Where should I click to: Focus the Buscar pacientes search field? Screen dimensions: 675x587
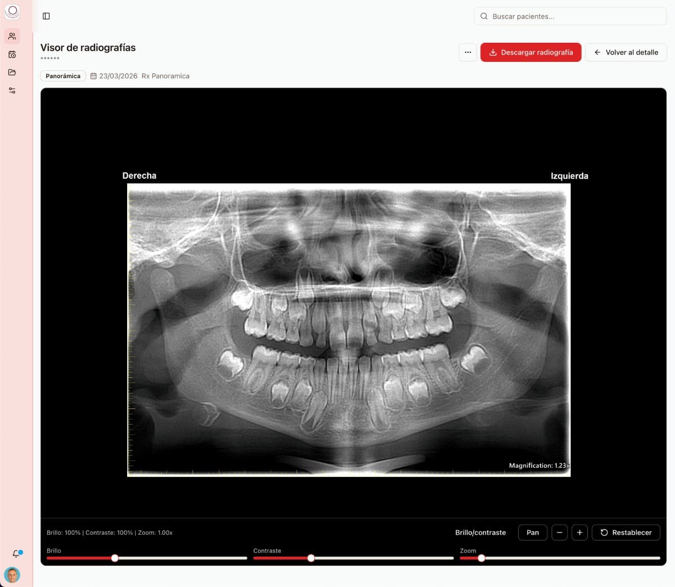click(570, 16)
